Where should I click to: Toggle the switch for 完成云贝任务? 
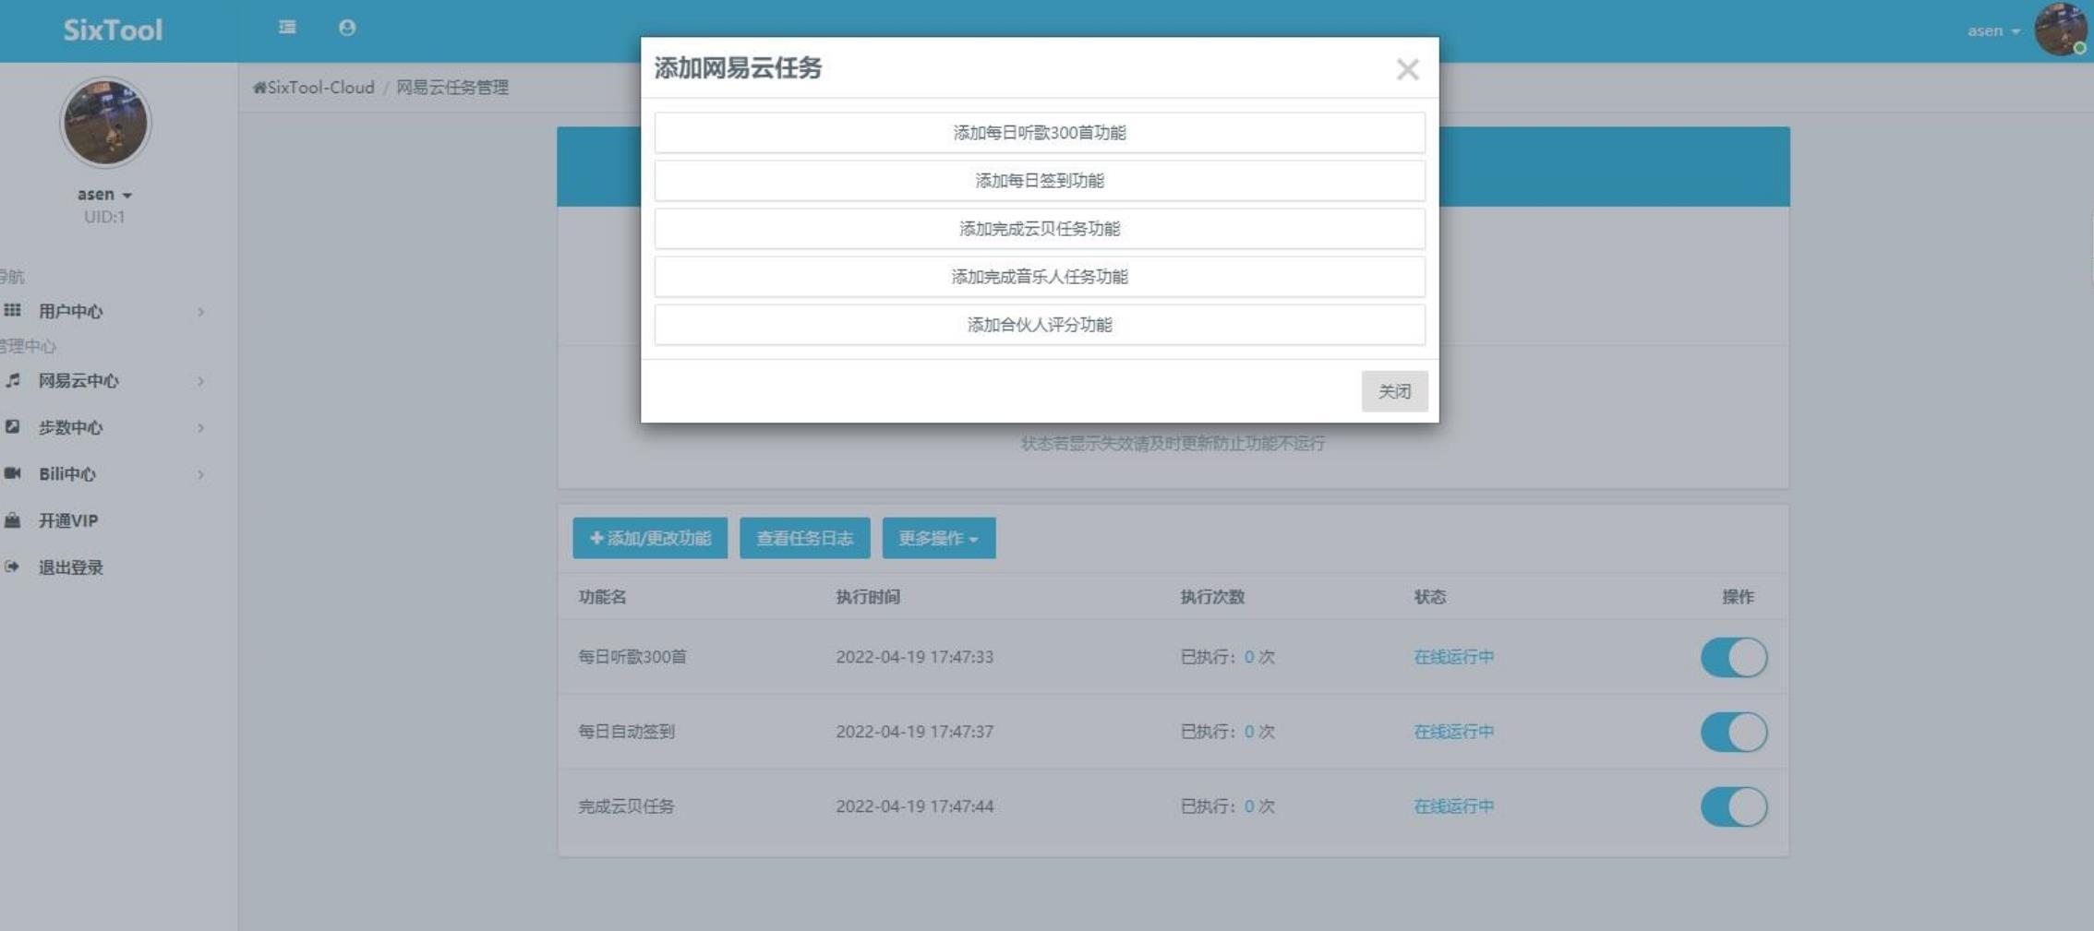(x=1734, y=806)
